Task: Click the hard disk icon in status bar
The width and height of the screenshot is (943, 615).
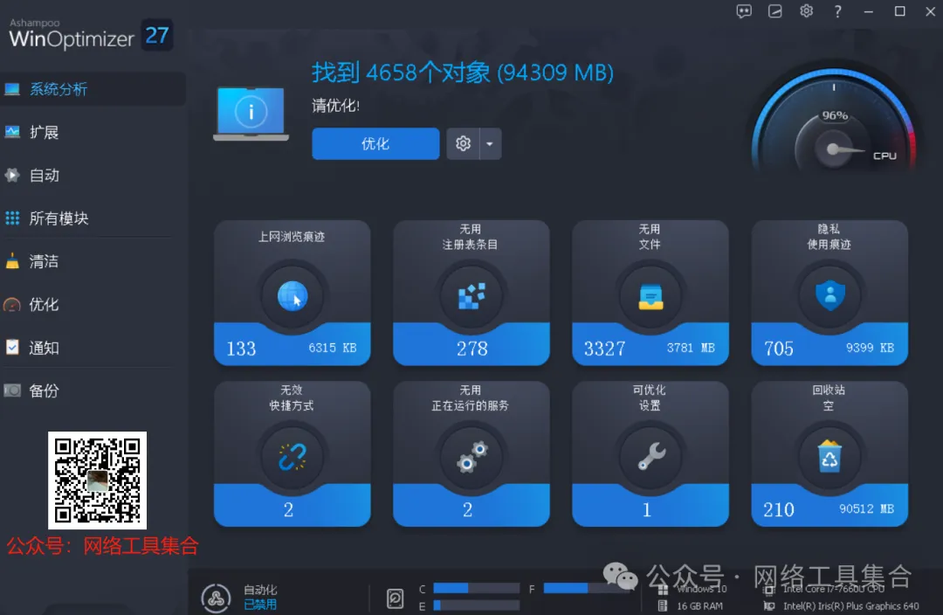Action: [x=396, y=598]
